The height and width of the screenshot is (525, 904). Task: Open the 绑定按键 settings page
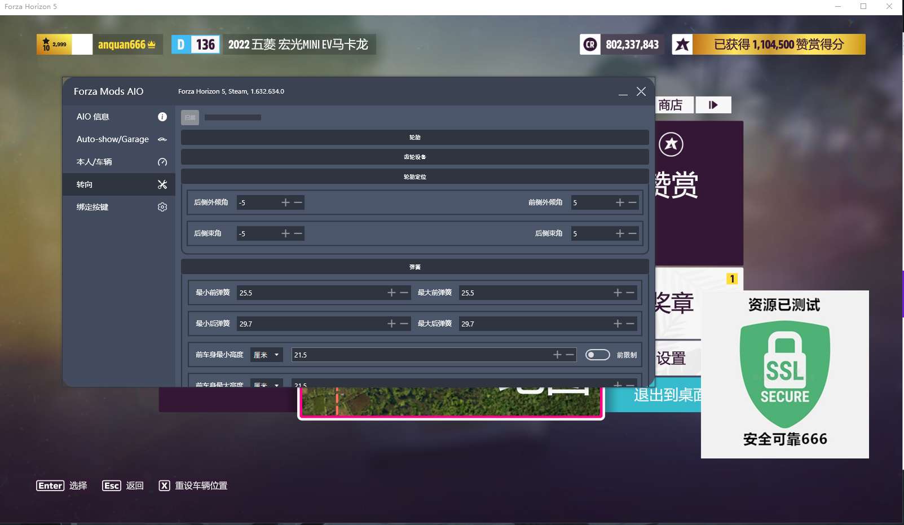click(x=119, y=207)
